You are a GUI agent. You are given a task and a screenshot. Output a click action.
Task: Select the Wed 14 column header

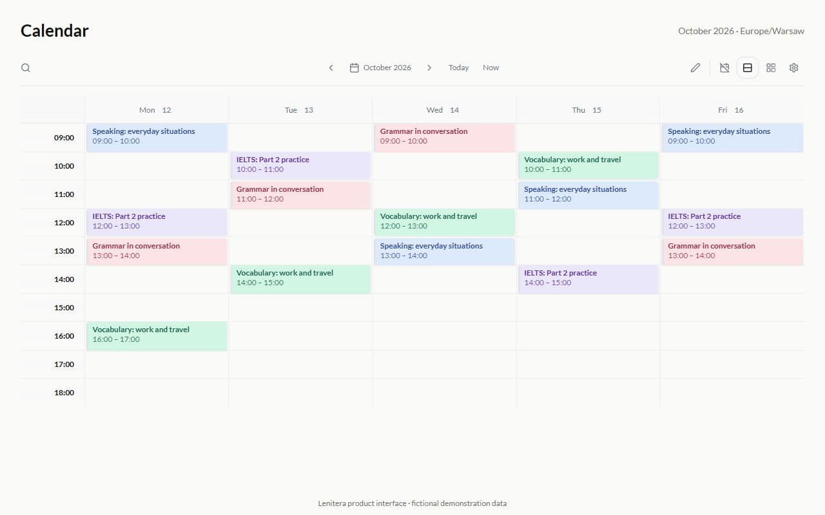click(x=443, y=110)
